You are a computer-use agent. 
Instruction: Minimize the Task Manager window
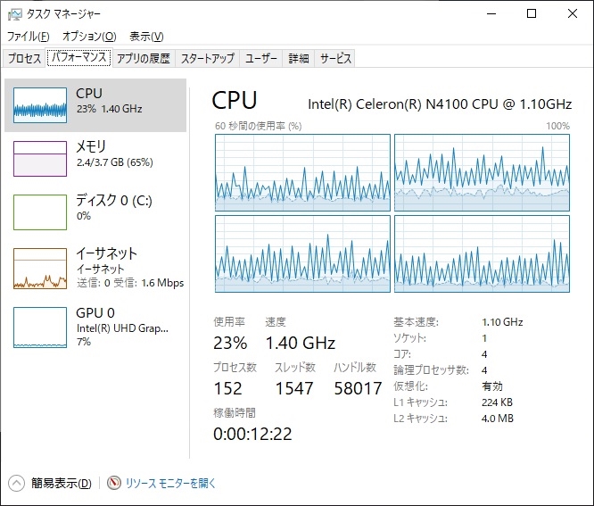click(x=491, y=14)
